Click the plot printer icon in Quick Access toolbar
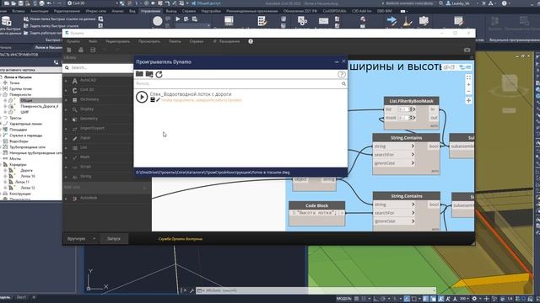540x303 pixels. click(41, 3)
